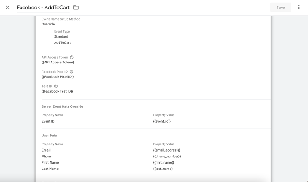The width and height of the screenshot is (308, 182).
Task: Click the Server Event Data Override heading
Action: click(63, 106)
